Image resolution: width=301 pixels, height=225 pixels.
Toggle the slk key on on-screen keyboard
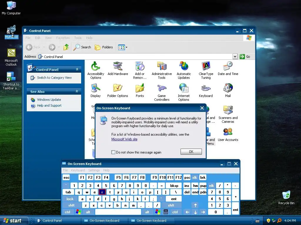[195, 177]
